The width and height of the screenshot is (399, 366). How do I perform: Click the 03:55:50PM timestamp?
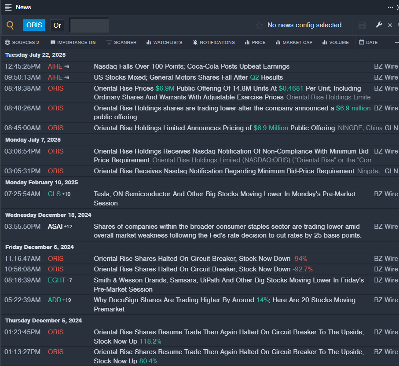(x=22, y=227)
